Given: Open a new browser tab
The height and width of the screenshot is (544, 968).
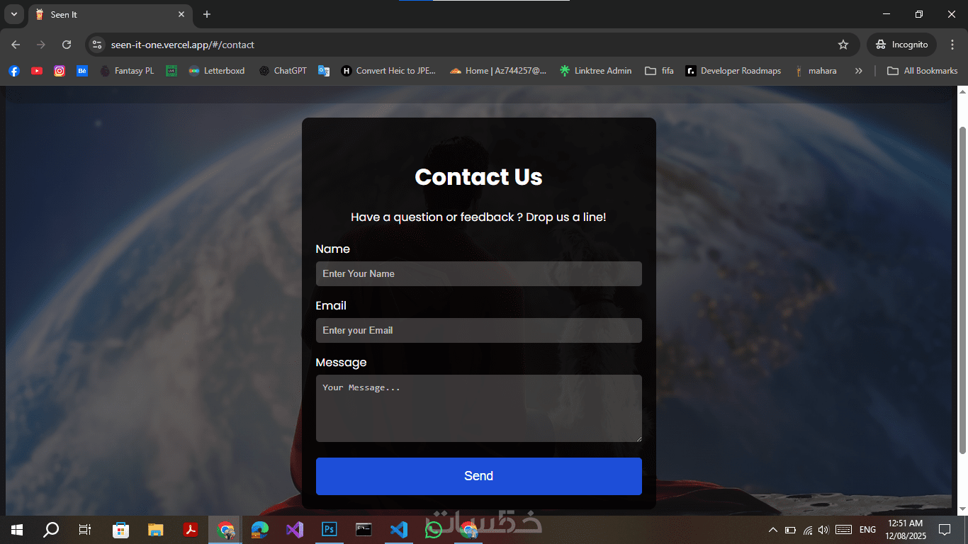Looking at the screenshot, I should click(x=207, y=14).
